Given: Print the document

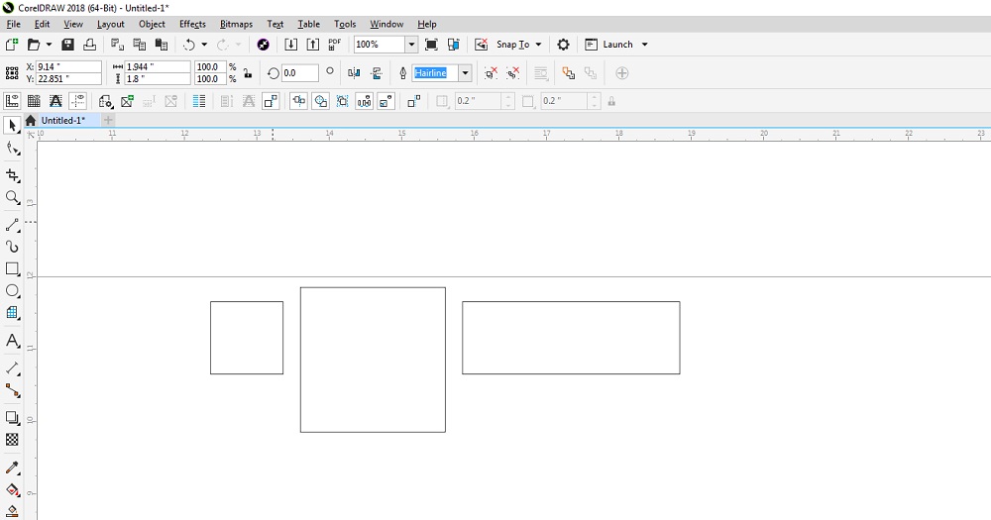Looking at the screenshot, I should tap(90, 45).
